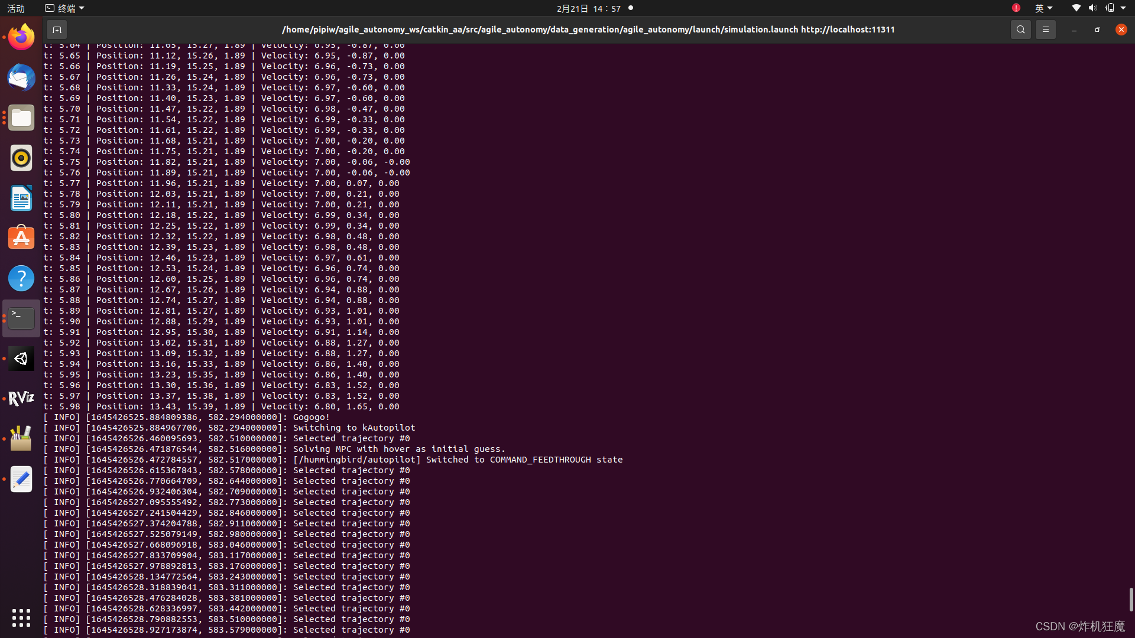This screenshot has width=1135, height=638.
Task: Open the Files manager icon
Action: [21, 118]
